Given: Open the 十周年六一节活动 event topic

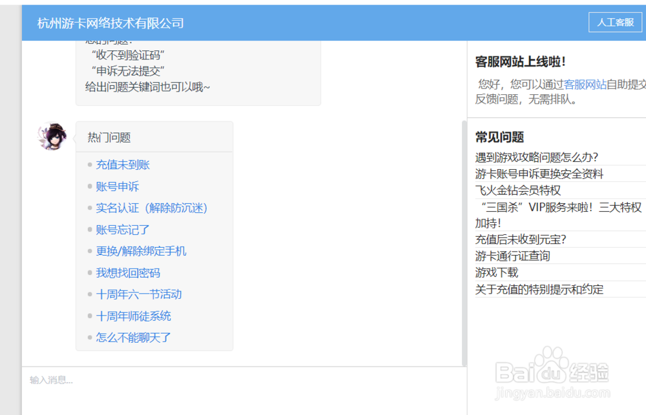Looking at the screenshot, I should 139,294.
